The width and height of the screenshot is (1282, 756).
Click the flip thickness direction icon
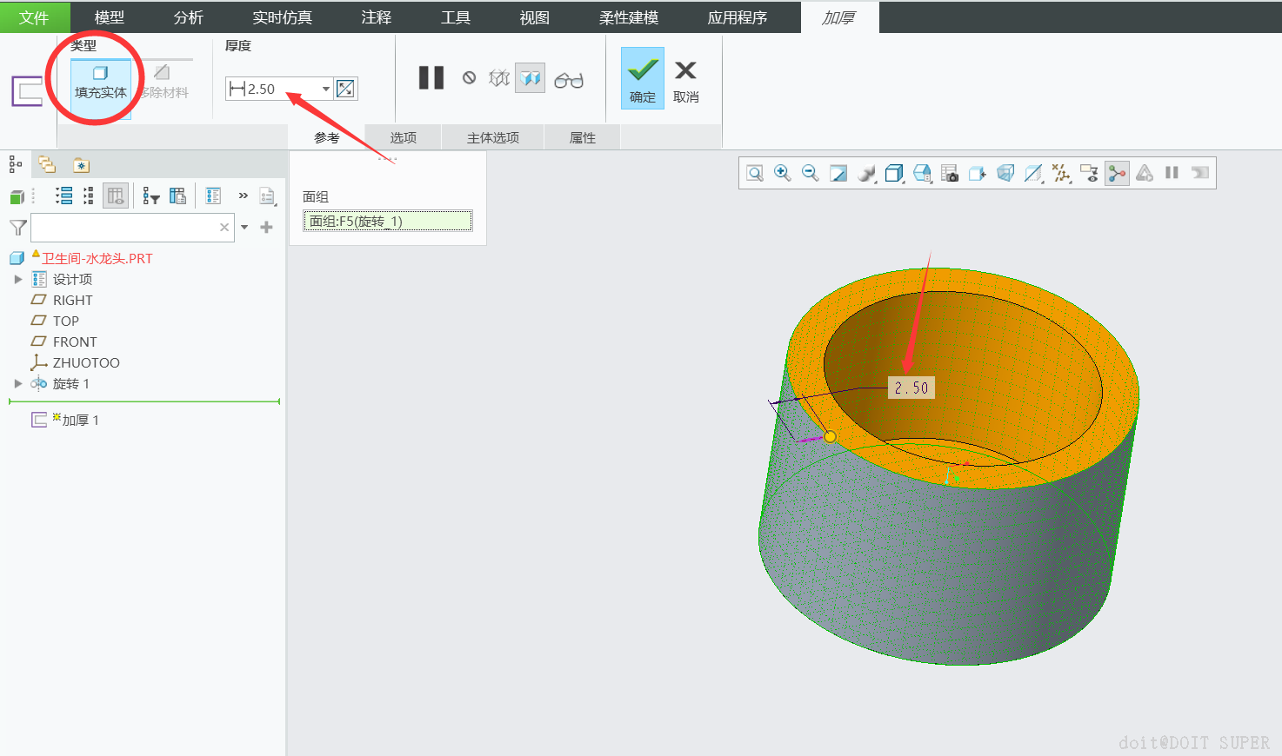345,89
